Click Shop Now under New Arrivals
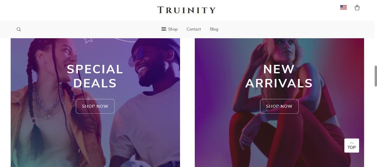Viewport: 377px width, 167px height. (279, 106)
